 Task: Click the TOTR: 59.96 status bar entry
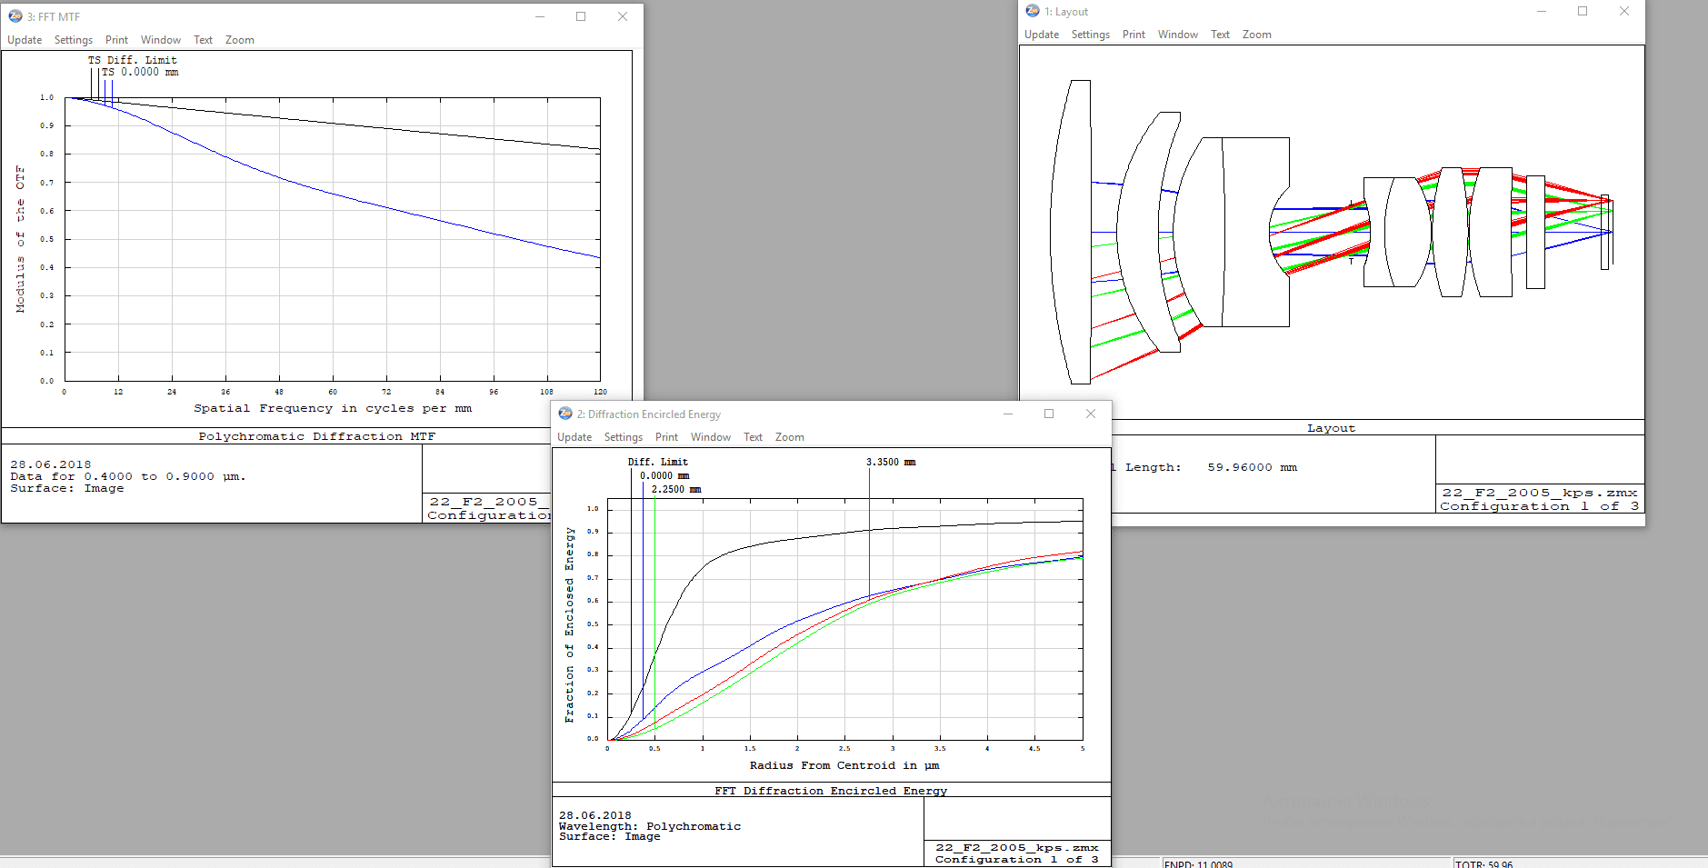pos(1483,863)
